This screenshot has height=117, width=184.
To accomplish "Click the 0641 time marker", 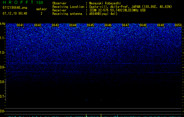I will tap(20, 25).
